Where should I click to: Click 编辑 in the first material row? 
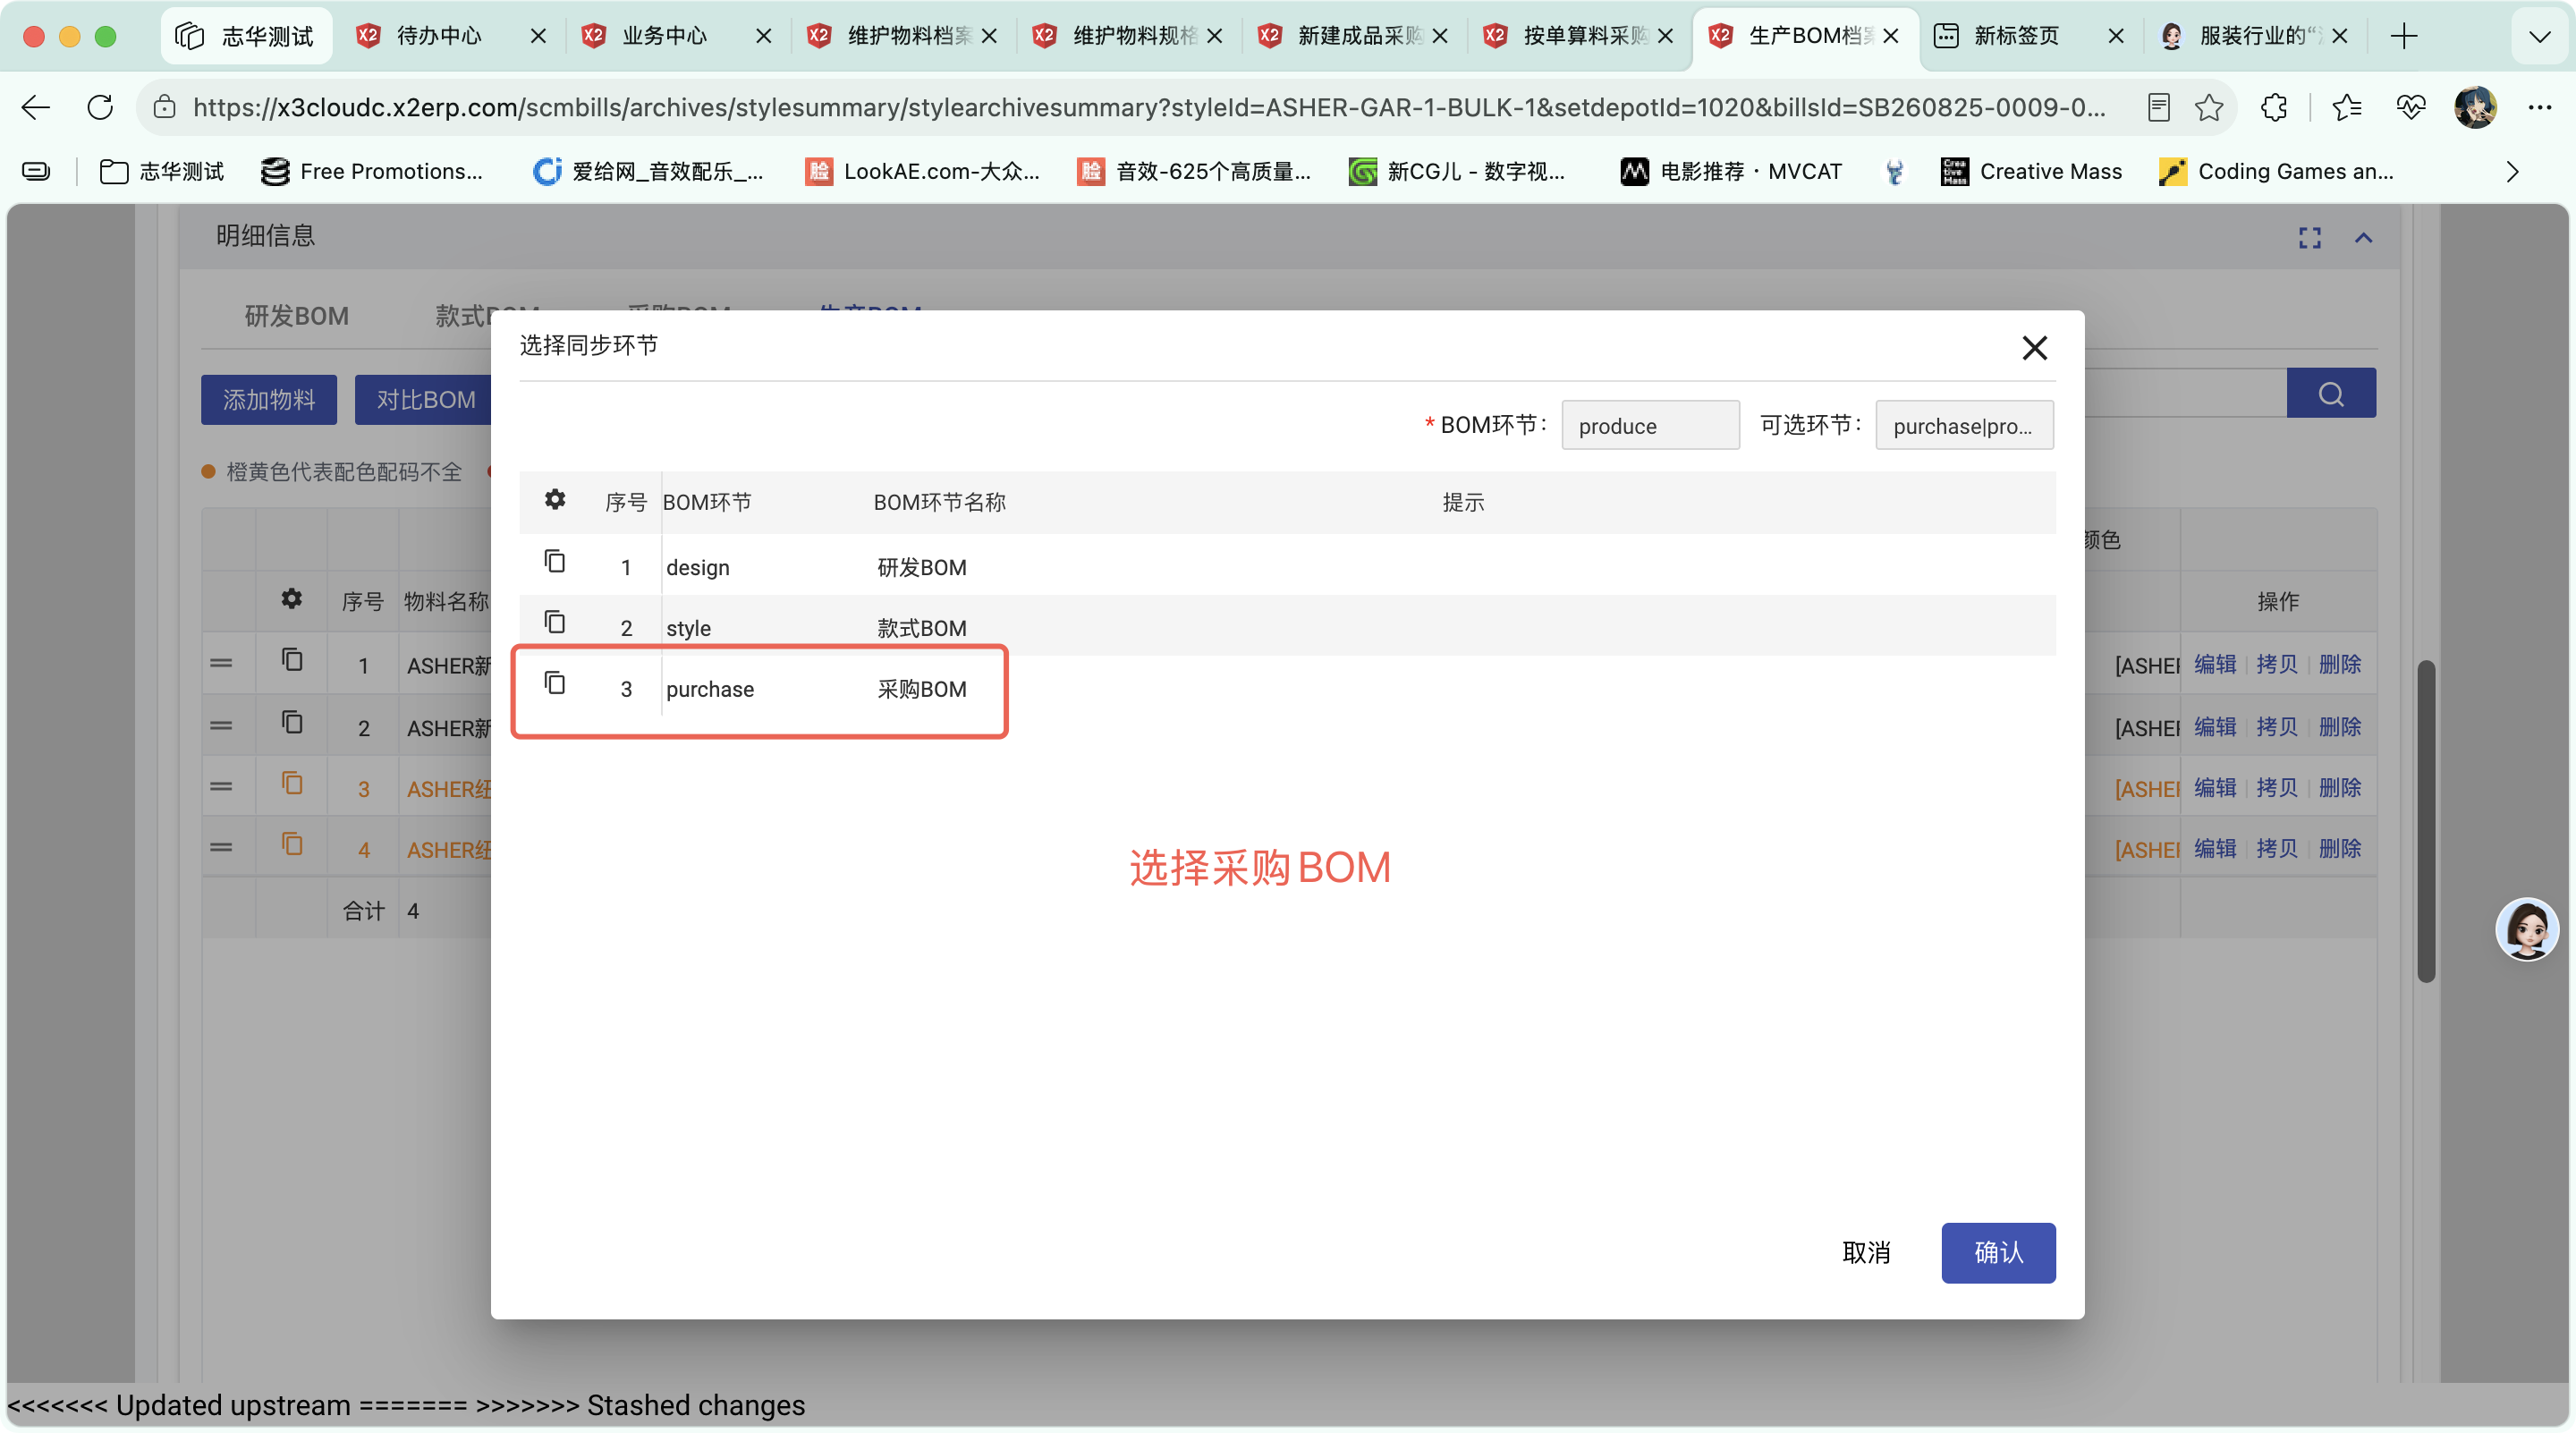pos(2215,665)
